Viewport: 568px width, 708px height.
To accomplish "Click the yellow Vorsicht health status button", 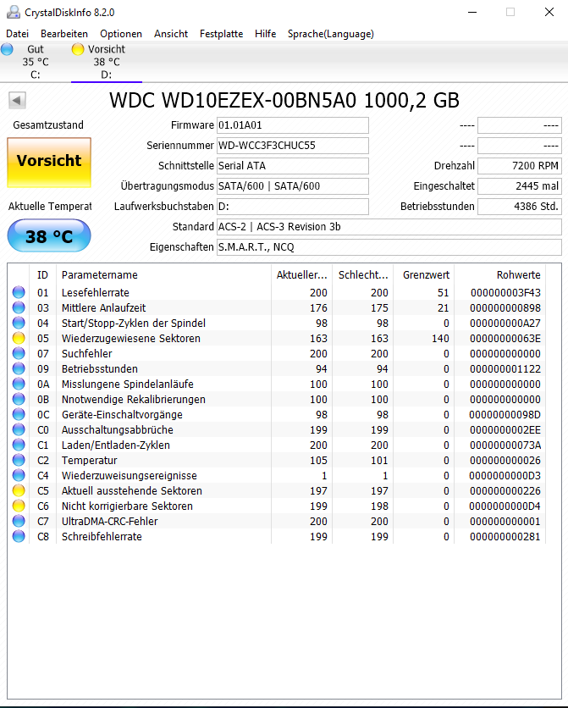I will click(x=49, y=163).
